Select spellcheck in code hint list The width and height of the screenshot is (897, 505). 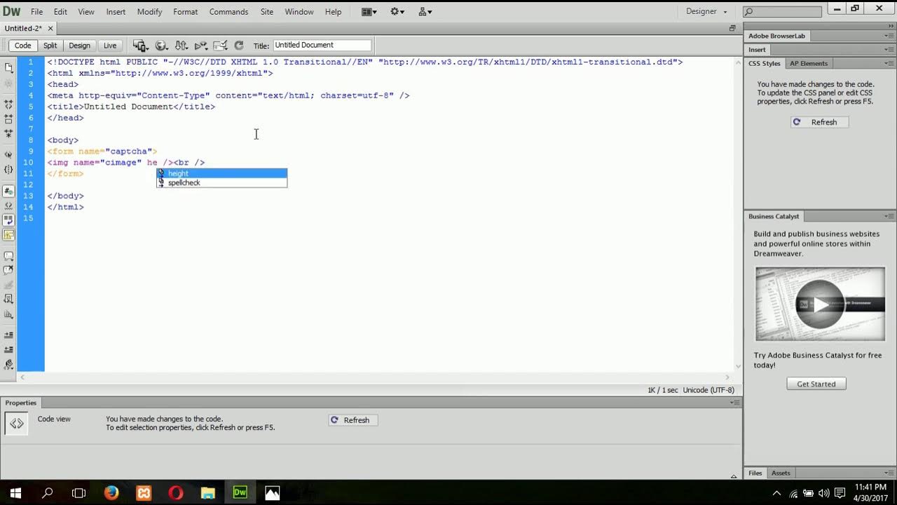pyautogui.click(x=221, y=182)
